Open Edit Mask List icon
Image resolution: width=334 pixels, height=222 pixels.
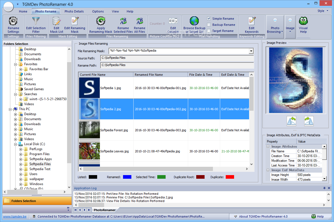pos(57,21)
